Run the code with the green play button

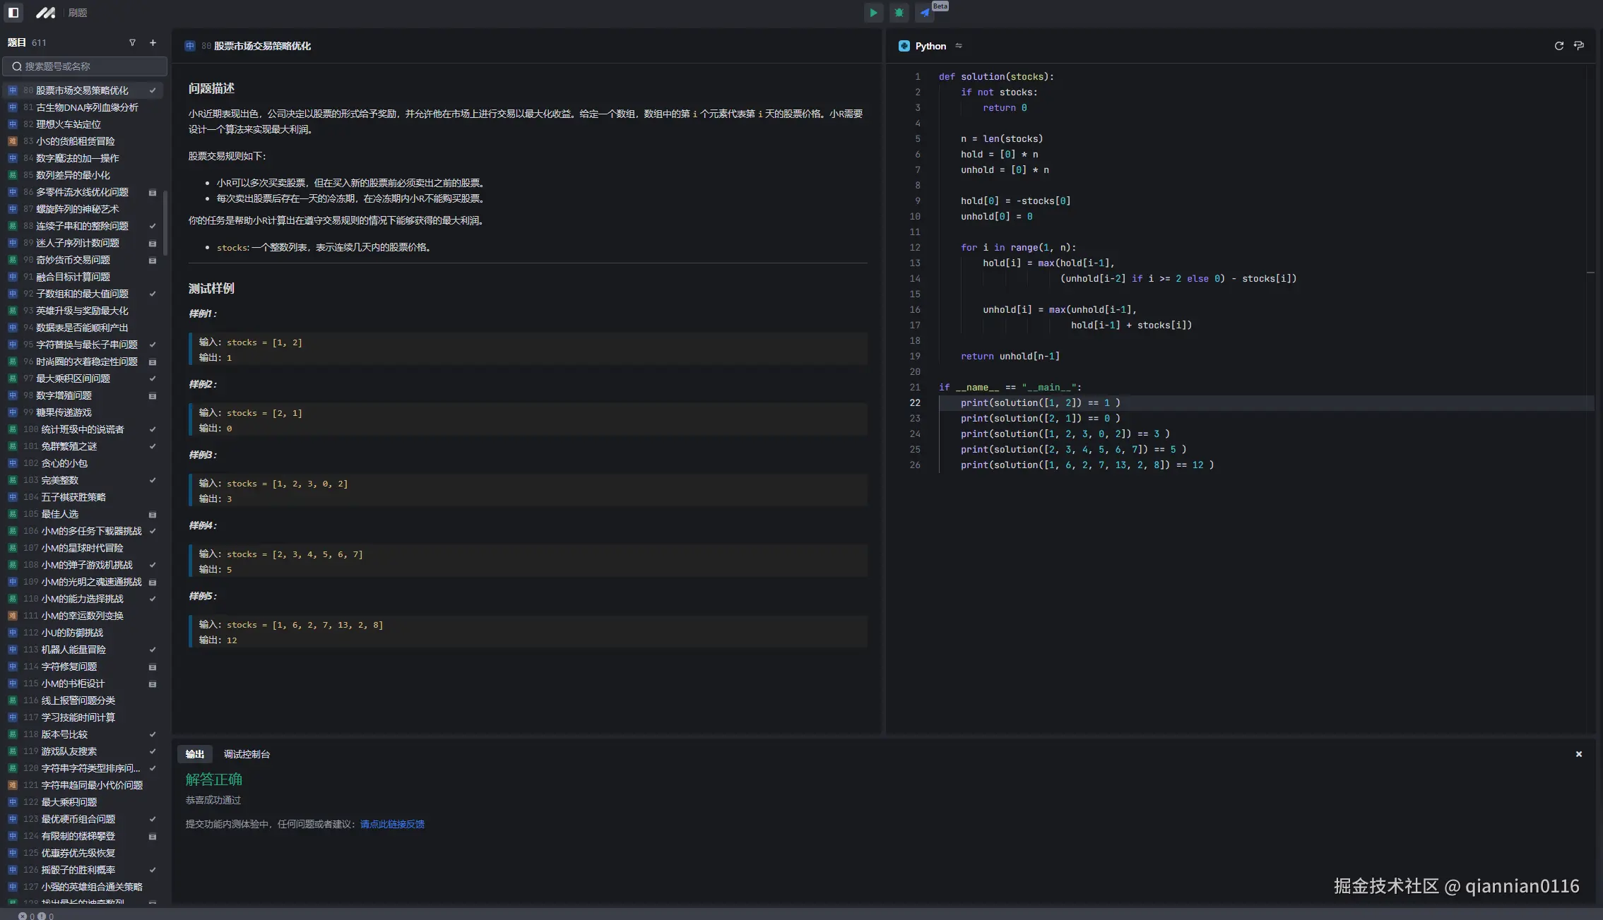873,13
